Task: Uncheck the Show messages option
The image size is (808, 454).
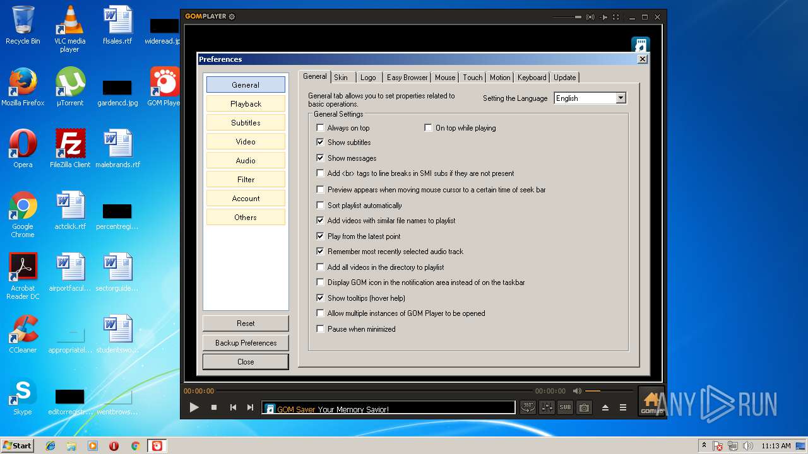Action: click(x=320, y=158)
